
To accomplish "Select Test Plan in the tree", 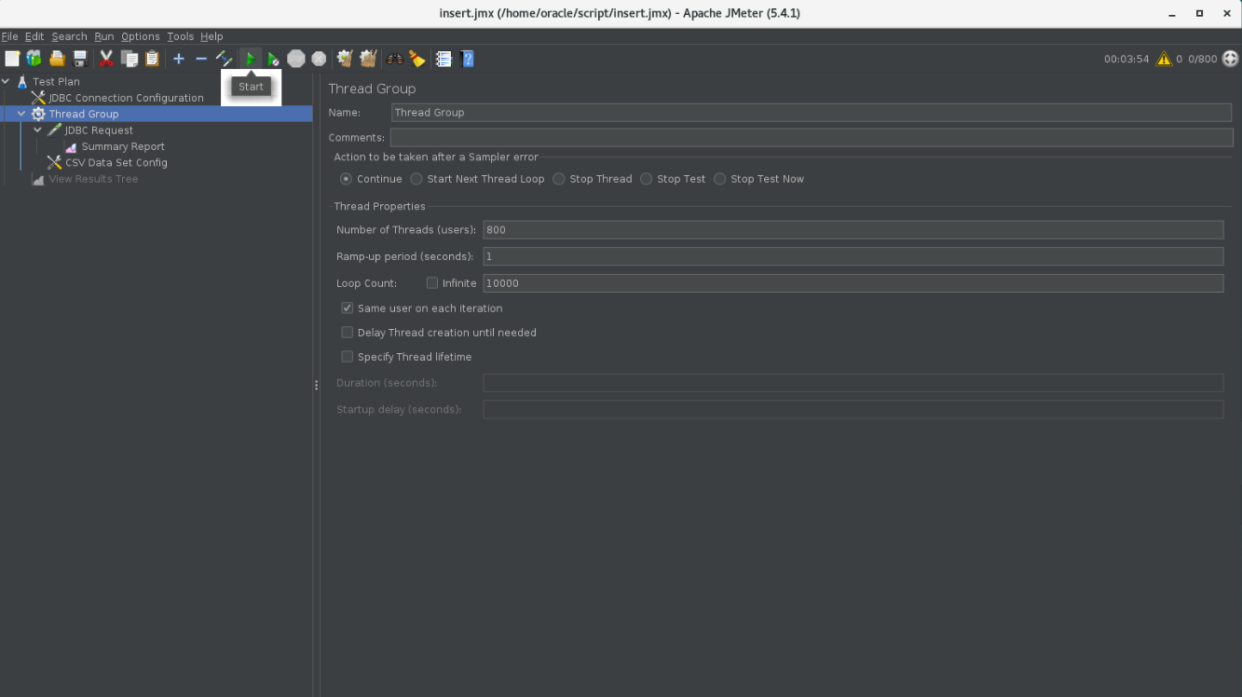I will point(56,82).
